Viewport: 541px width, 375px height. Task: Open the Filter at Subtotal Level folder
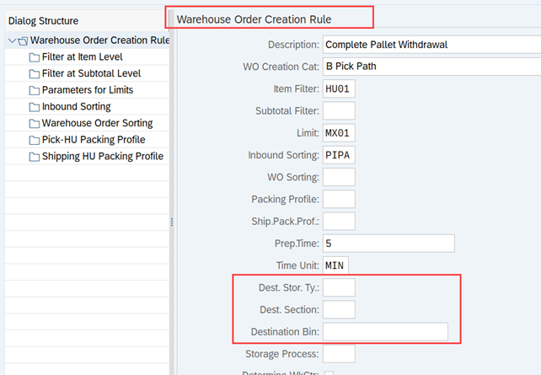92,73
